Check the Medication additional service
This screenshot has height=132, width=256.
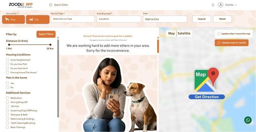7,98
